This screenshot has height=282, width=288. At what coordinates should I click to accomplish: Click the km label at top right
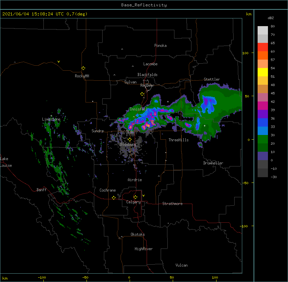249,14
